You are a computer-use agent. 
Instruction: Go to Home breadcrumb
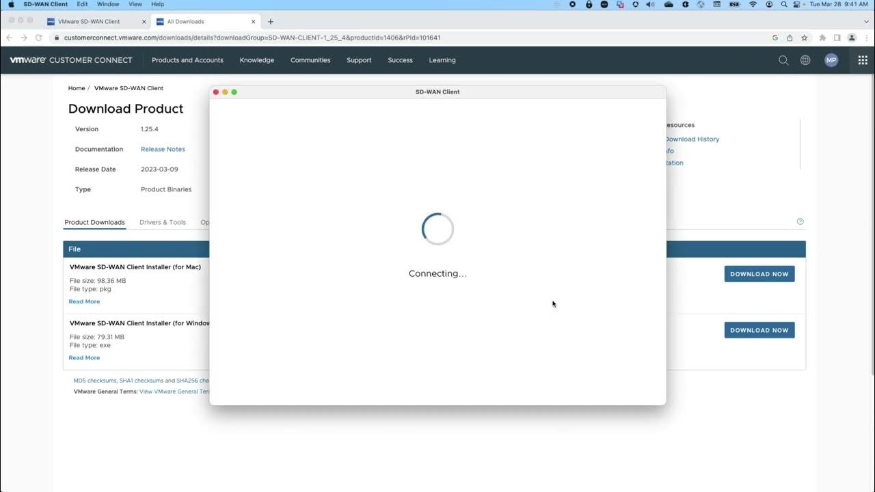click(77, 88)
